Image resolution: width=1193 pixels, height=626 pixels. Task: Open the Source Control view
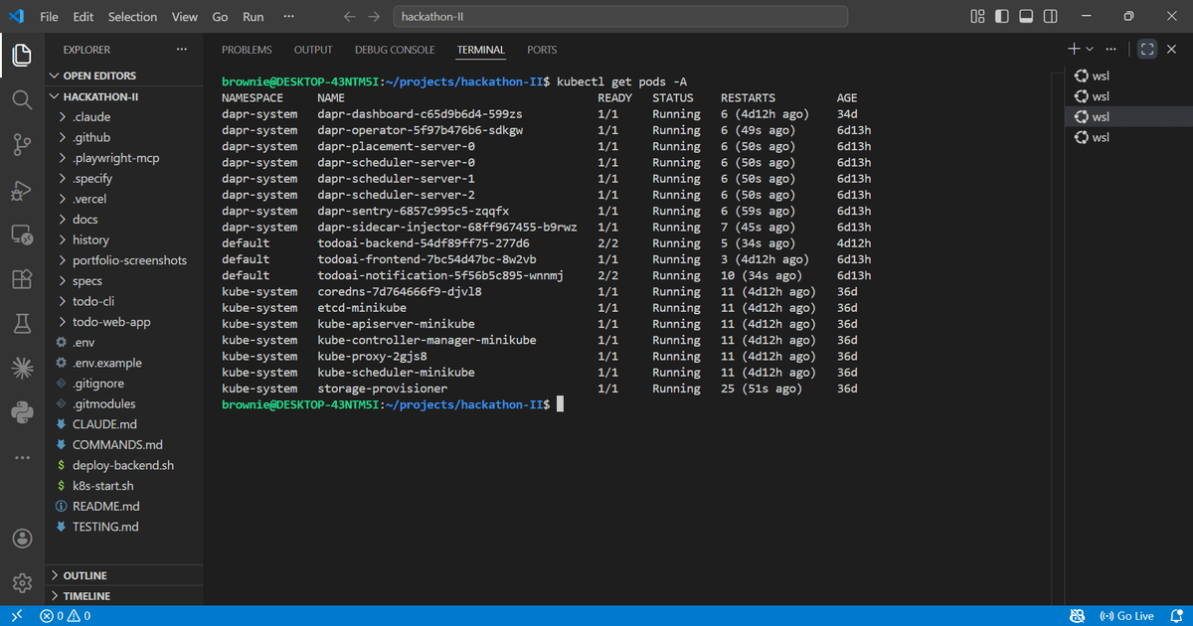(x=22, y=144)
